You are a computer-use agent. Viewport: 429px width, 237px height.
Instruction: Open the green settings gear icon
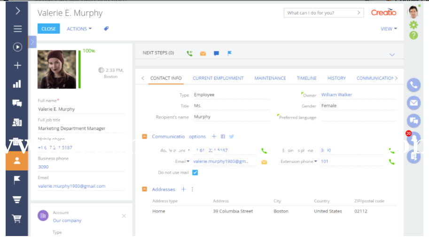[x=413, y=25]
